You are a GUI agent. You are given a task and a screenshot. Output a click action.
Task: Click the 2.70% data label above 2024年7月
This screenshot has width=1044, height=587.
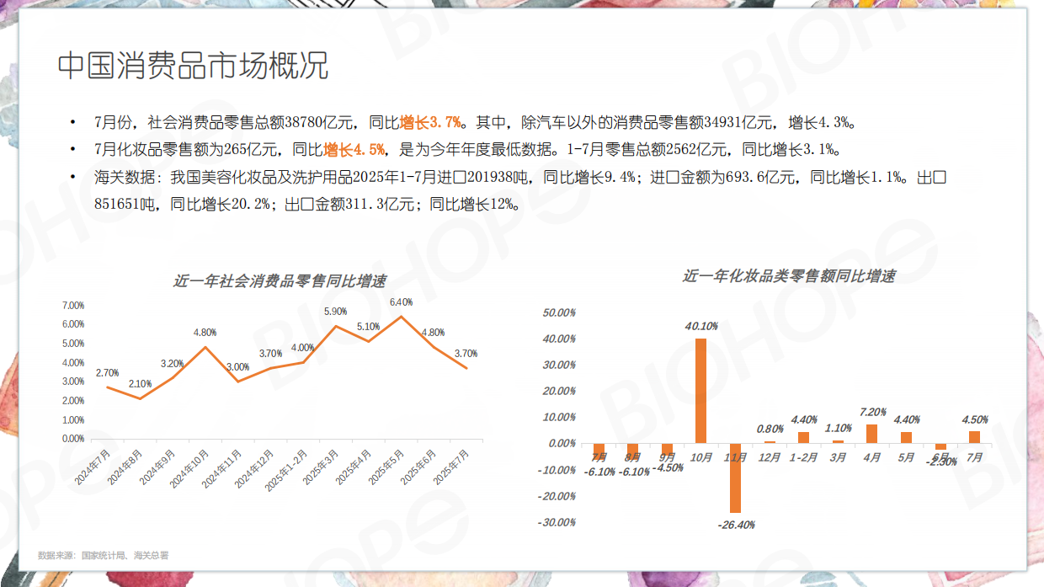(107, 373)
